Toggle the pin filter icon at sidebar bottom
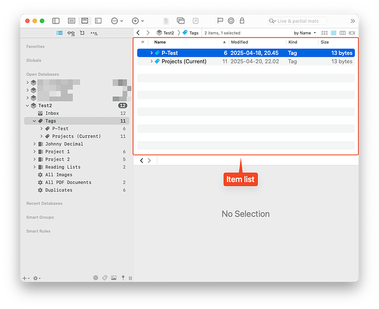 (123, 278)
